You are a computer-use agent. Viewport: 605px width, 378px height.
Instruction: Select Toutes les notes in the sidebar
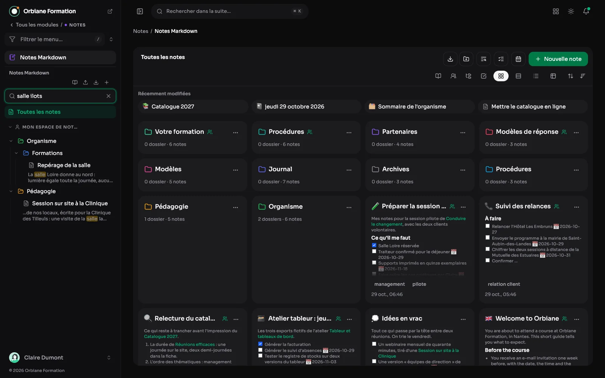coord(60,112)
